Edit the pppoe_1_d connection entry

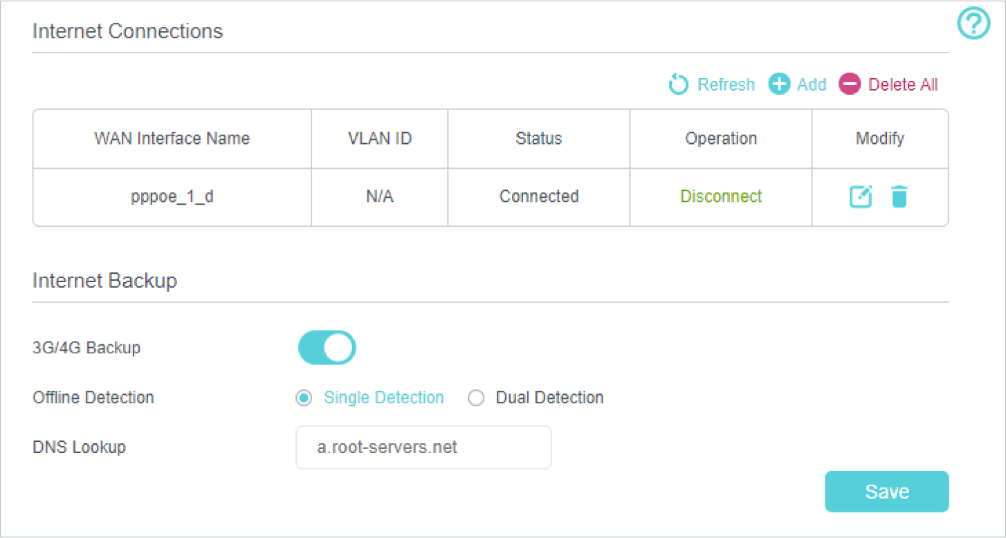861,197
